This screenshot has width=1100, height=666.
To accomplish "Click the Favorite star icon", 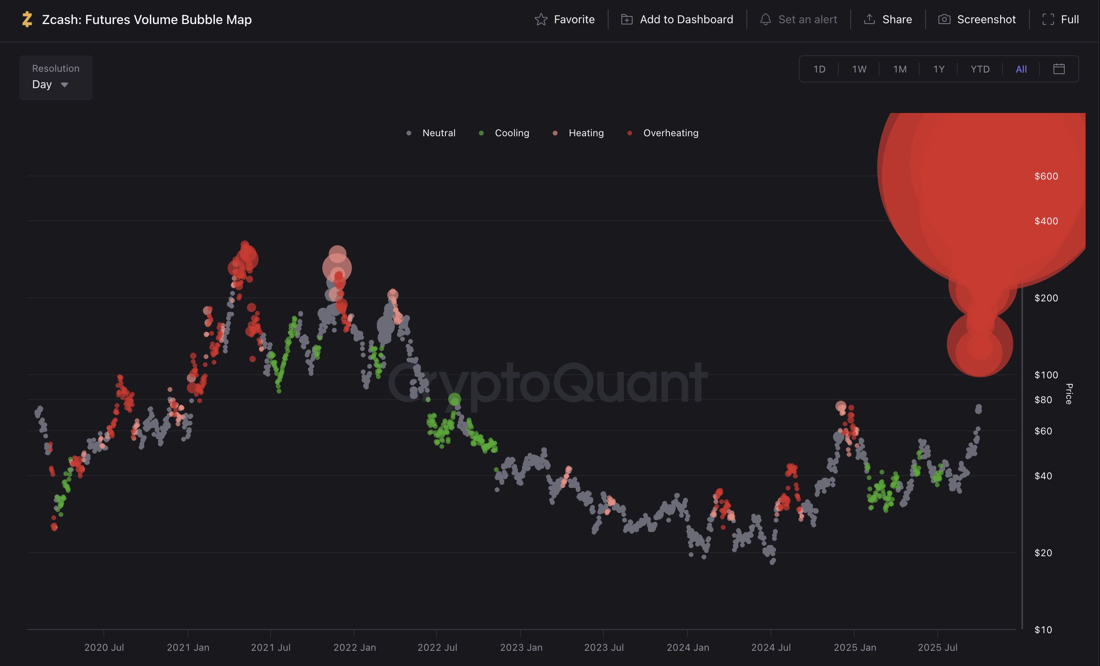I will tap(541, 19).
